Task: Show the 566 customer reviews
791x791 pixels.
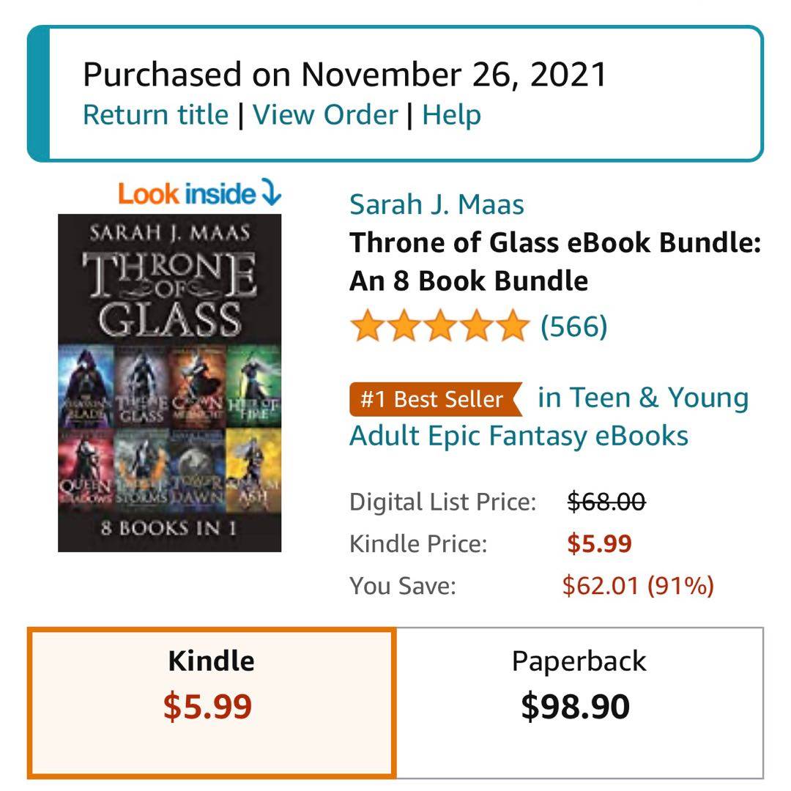Action: (x=573, y=327)
